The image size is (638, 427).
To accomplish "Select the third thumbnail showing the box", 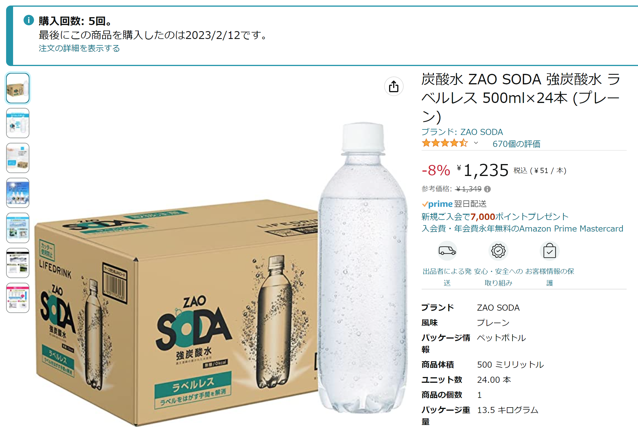I will coord(18,158).
